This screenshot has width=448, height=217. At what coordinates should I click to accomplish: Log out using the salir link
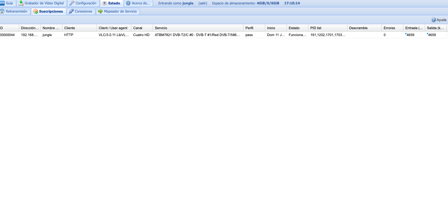[x=203, y=3]
